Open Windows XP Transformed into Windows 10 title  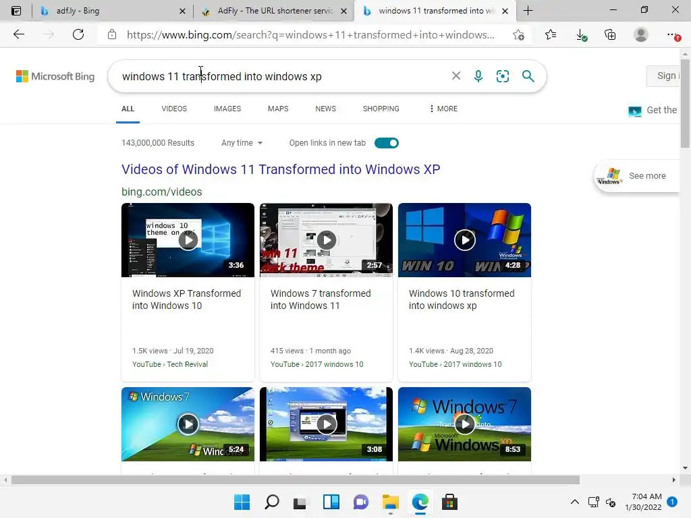186,299
